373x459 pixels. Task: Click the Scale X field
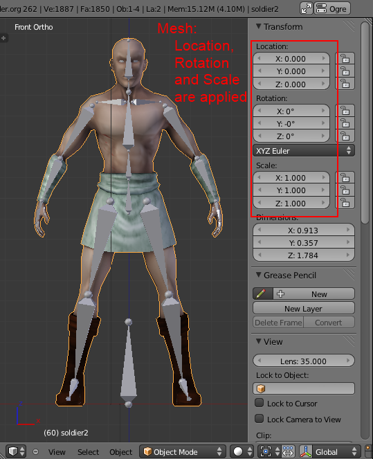[291, 178]
